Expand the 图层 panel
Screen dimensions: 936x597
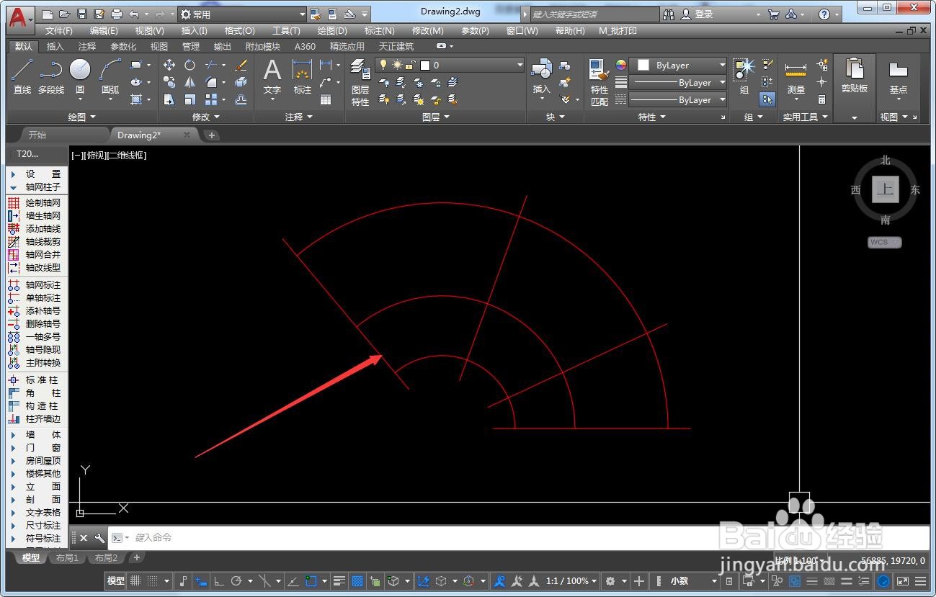435,117
